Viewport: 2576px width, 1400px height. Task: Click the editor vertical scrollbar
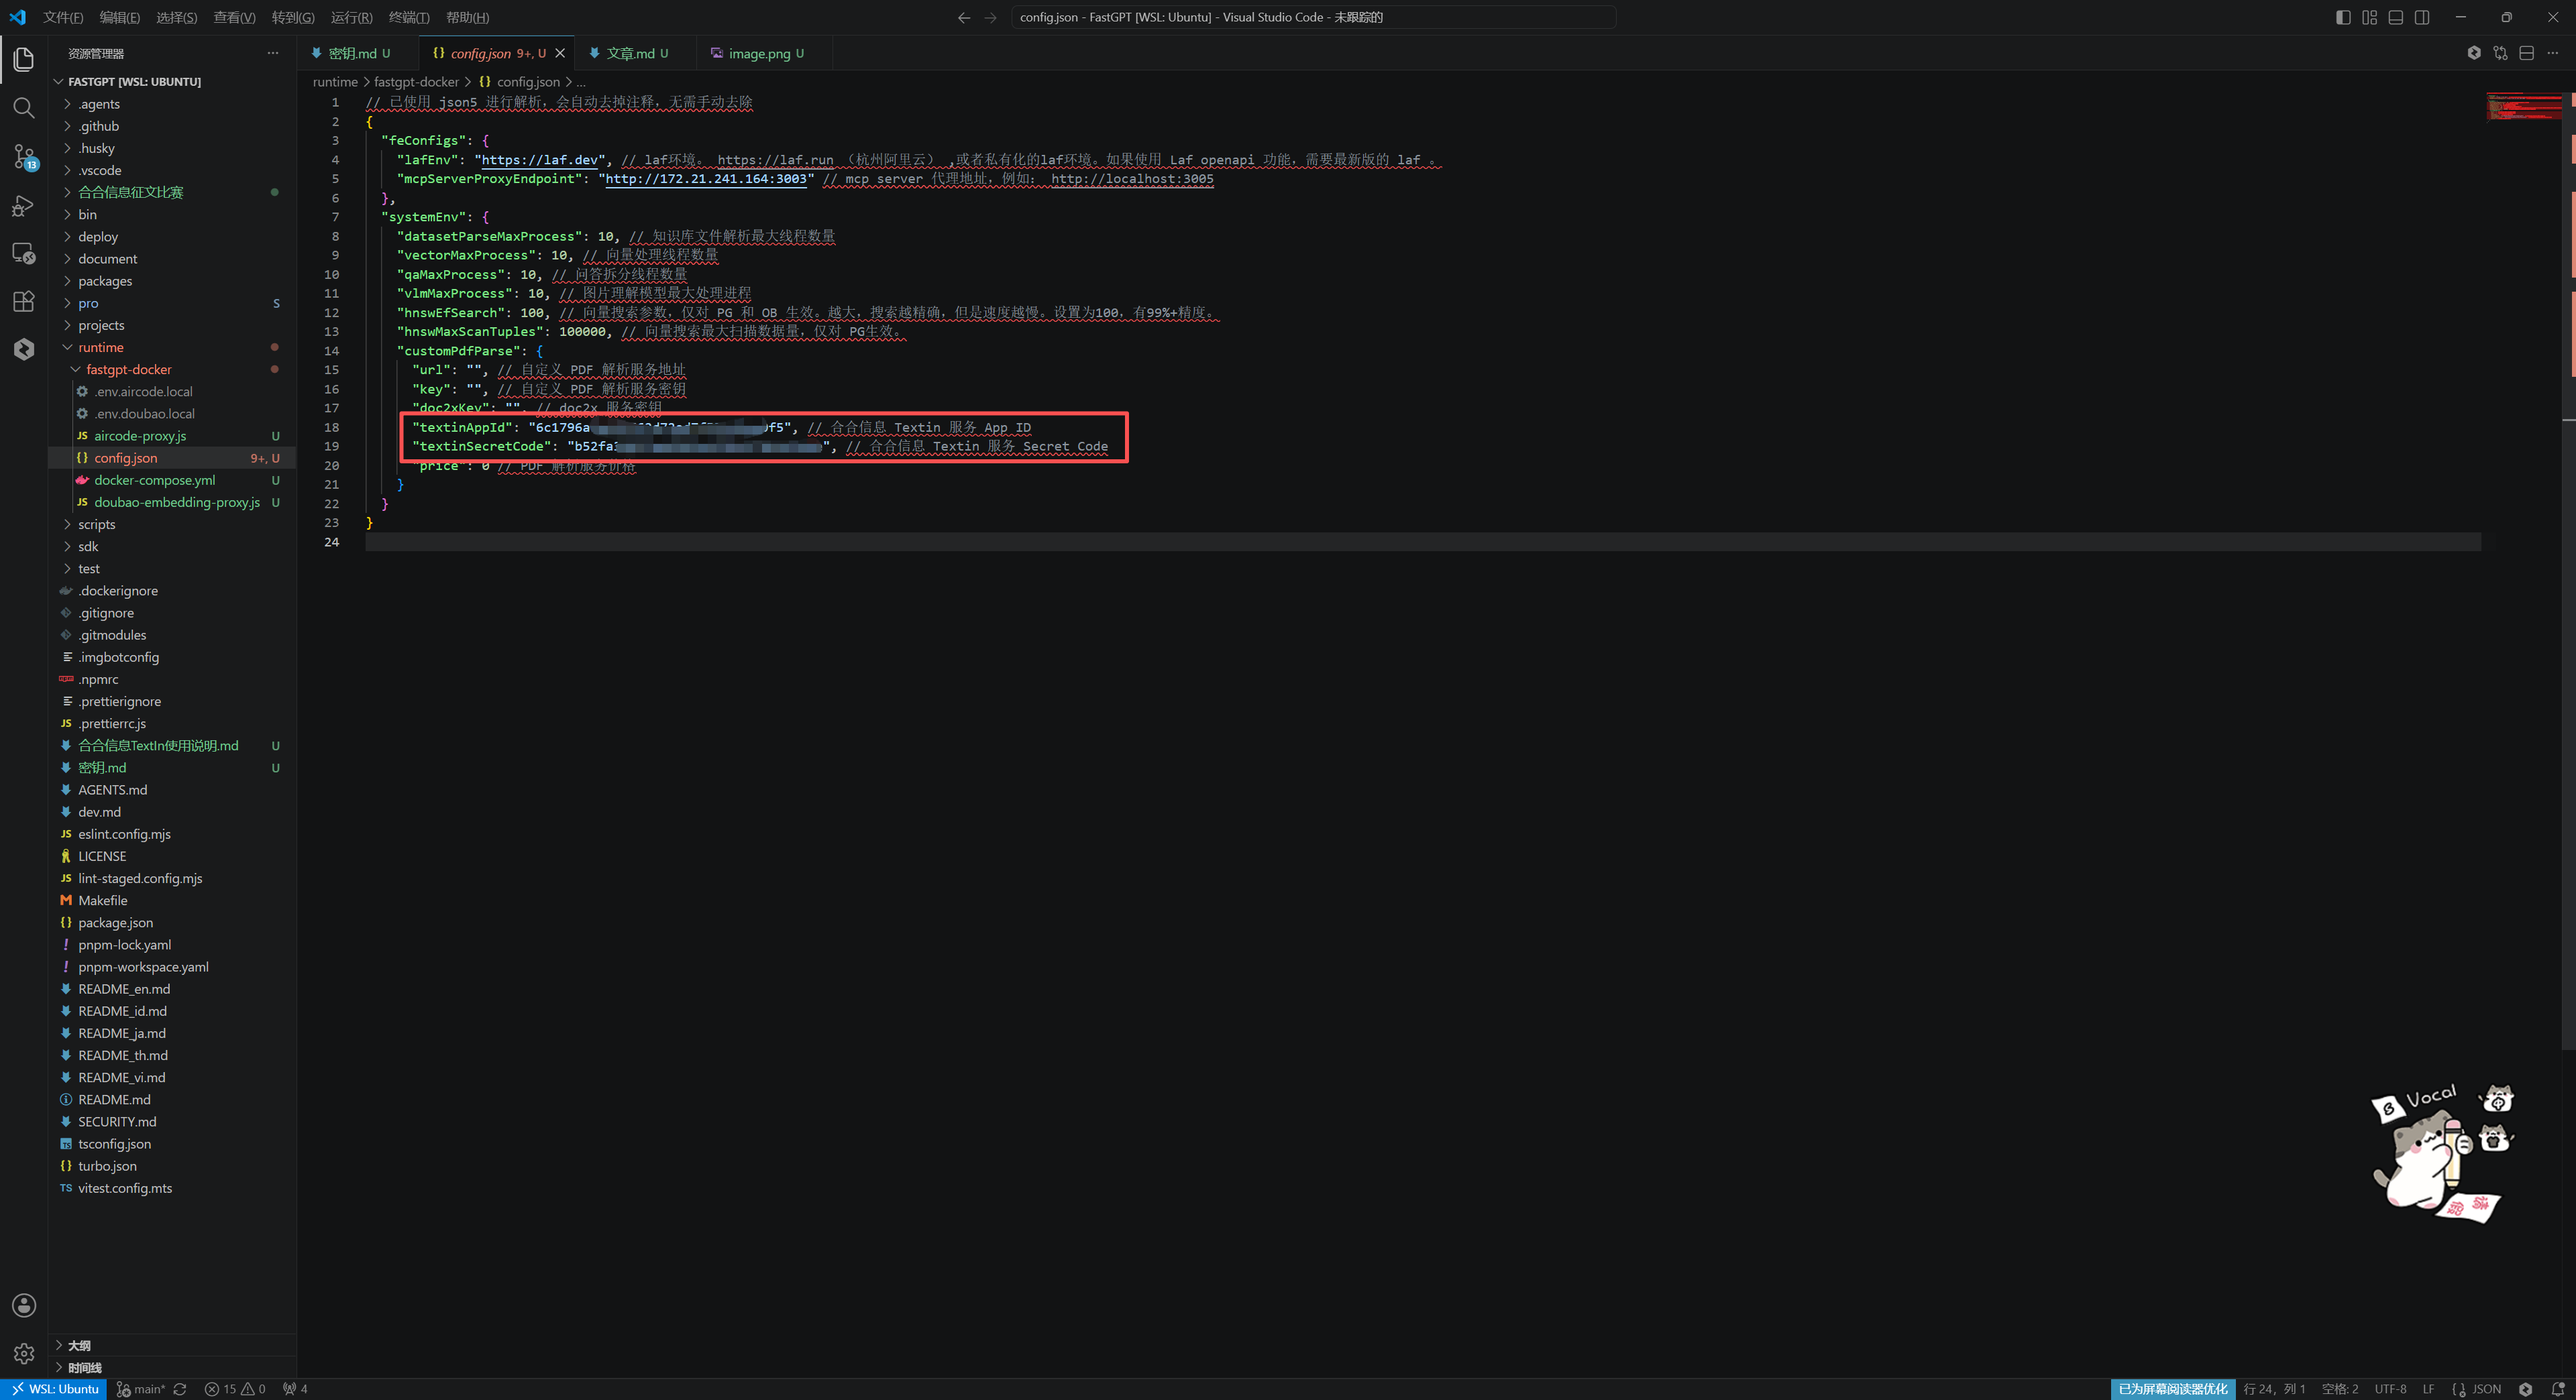click(x=2569, y=570)
